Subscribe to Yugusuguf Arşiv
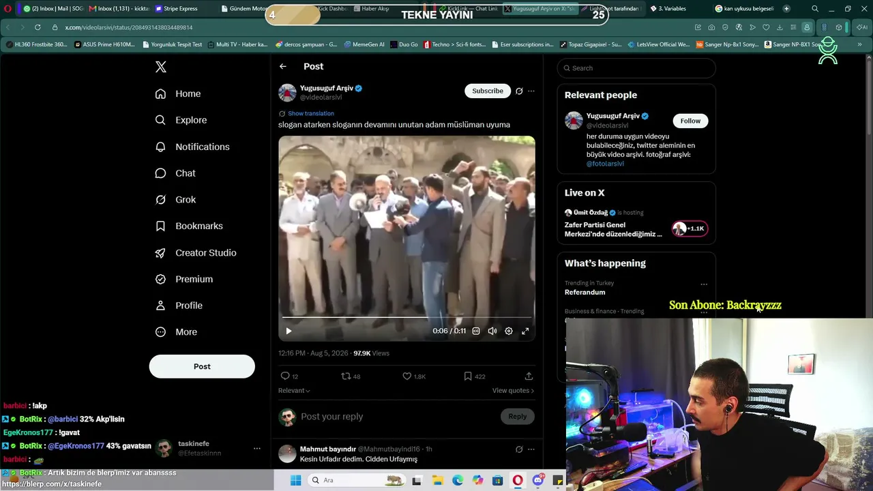Viewport: 873px width, 491px height. (x=488, y=91)
